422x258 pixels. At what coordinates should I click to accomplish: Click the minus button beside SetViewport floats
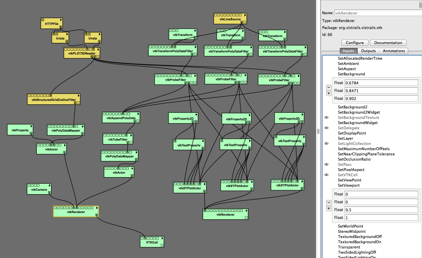(x=328, y=202)
